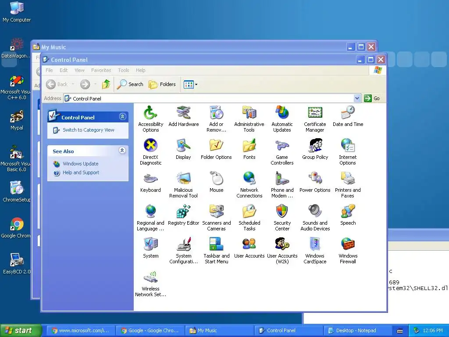449x337 pixels.
Task: Open Power Options
Action: click(x=315, y=182)
